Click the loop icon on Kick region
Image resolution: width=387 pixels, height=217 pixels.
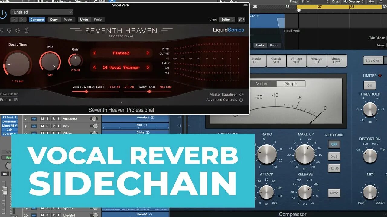click(145, 125)
